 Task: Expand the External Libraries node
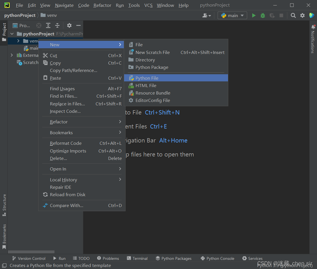click(11, 55)
